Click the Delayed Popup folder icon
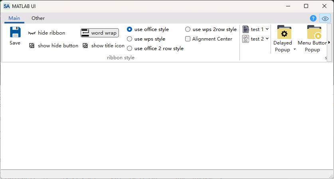The height and width of the screenshot is (179, 334). 284,32
